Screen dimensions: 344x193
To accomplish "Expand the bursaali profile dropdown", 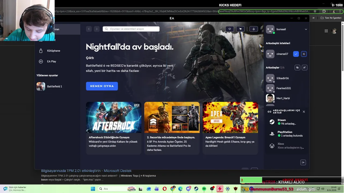I will [306, 29].
